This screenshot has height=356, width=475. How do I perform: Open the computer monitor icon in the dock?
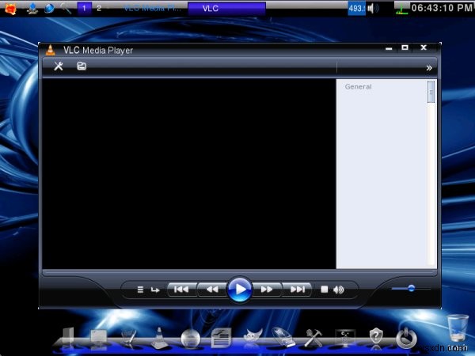[x=99, y=338]
